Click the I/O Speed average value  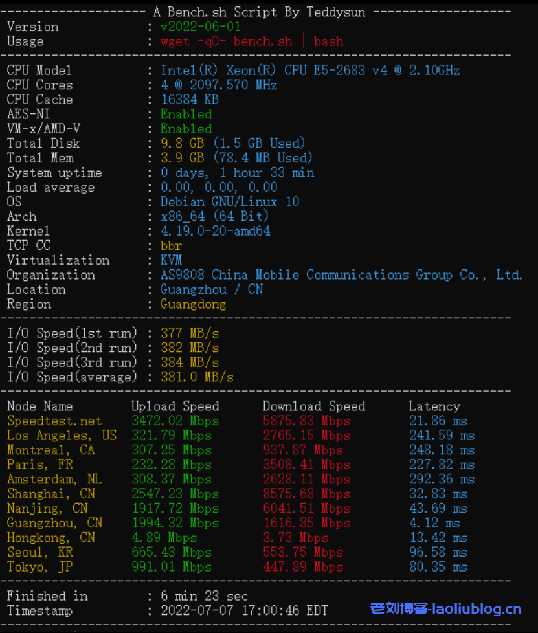pos(197,377)
